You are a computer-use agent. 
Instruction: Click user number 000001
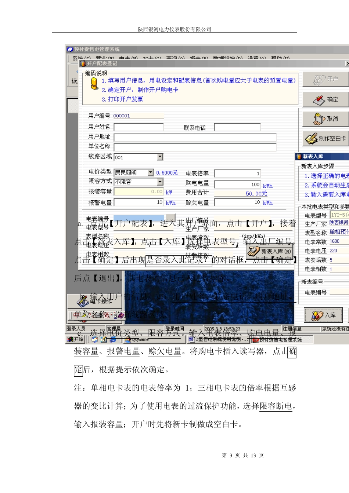pos(122,116)
